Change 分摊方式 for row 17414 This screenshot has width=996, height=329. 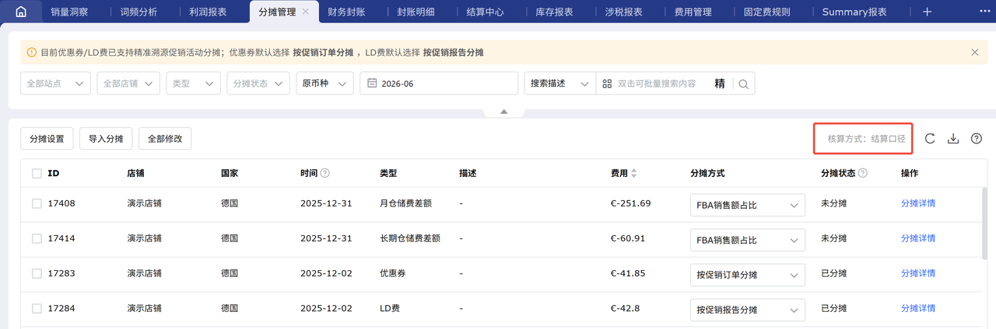pos(748,240)
